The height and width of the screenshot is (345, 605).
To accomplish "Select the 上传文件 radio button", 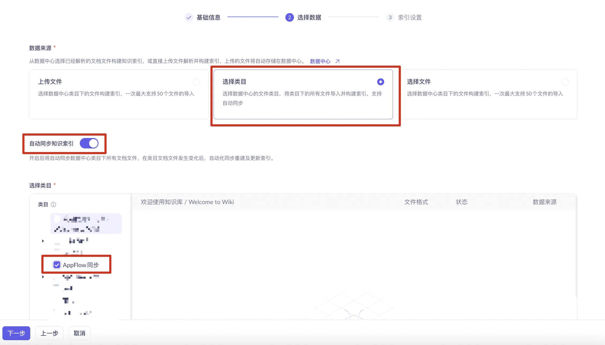I will [x=196, y=82].
